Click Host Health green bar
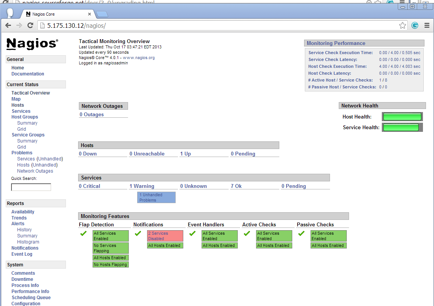The width and height of the screenshot is (434, 306). pos(402,117)
